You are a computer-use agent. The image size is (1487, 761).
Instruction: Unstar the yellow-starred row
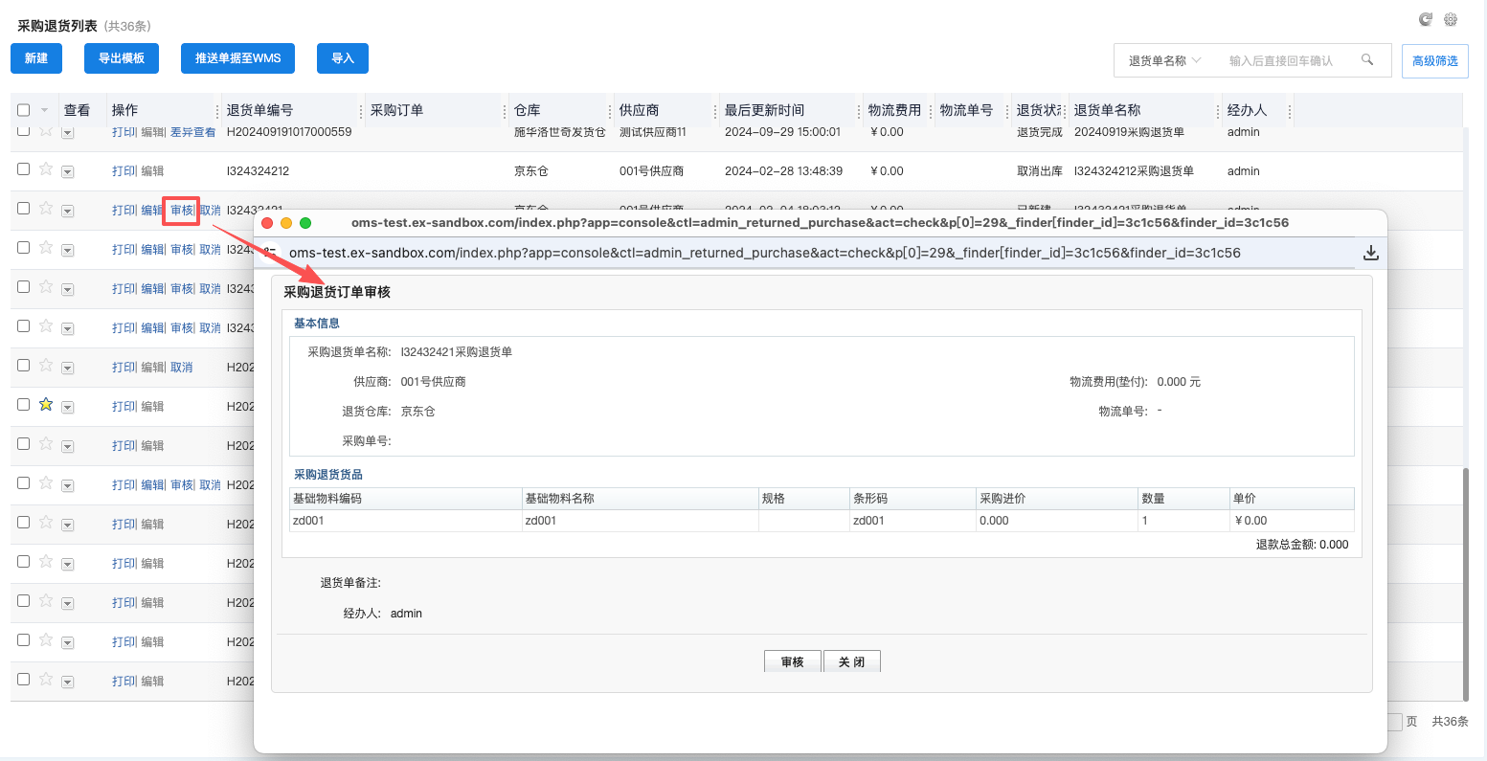(x=46, y=405)
